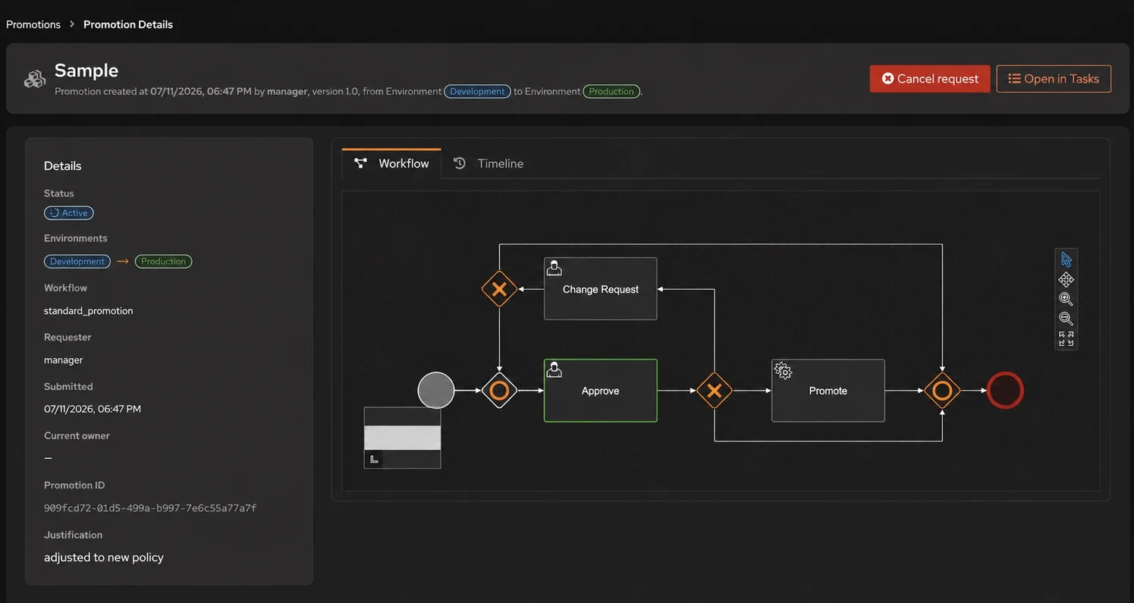The height and width of the screenshot is (603, 1134).
Task: Click the Sample promotion package icon
Action: (x=35, y=79)
